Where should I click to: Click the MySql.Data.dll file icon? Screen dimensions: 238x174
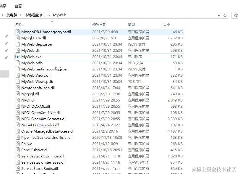tap(18, 38)
